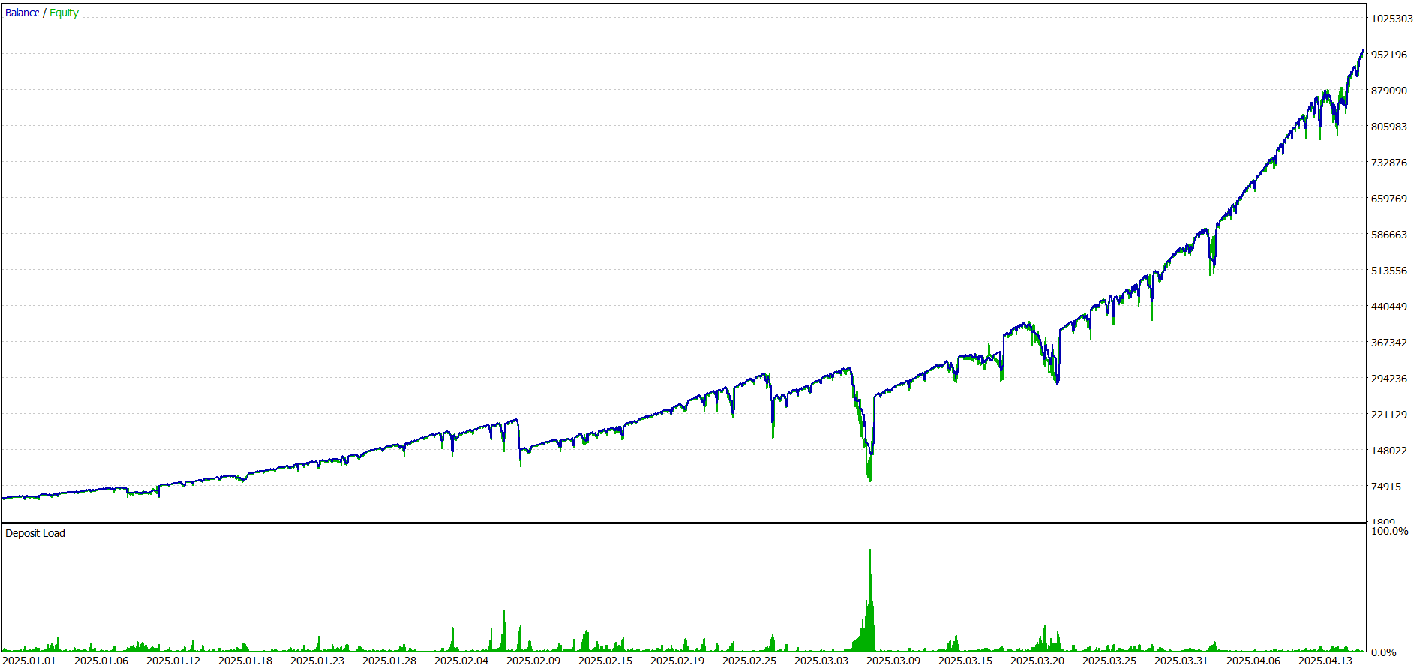Click the Balance legend label
Image resolution: width=1414 pixels, height=668 pixels.
pos(22,13)
